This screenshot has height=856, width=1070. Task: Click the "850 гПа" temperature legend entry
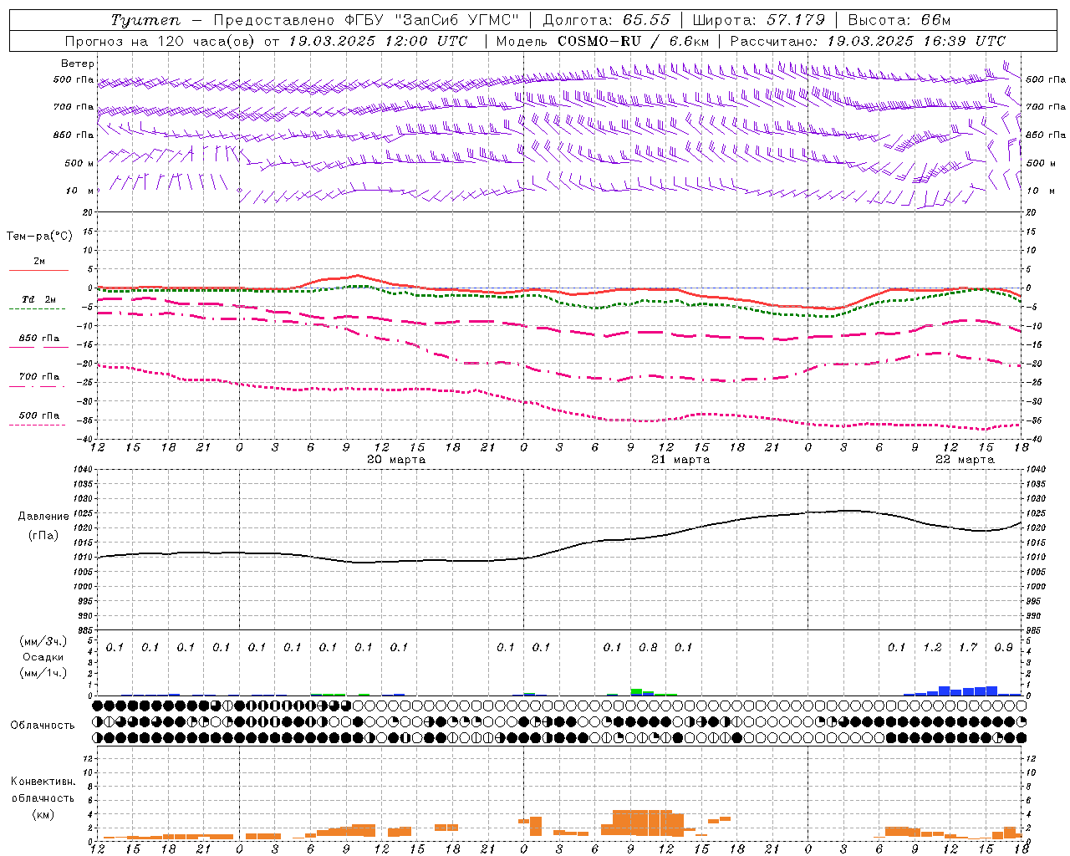(x=39, y=339)
